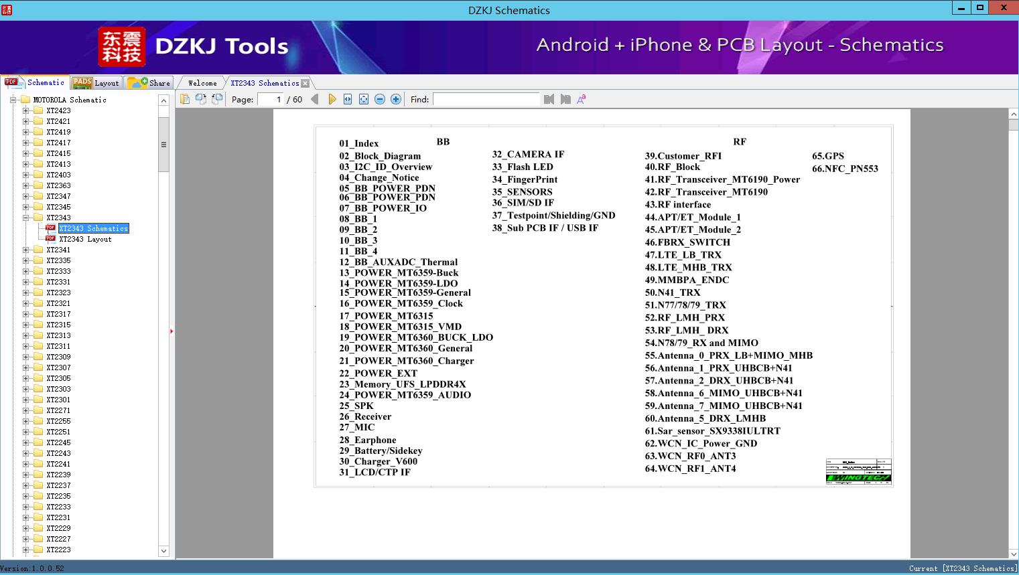Select the XT2239 folder

pyautogui.click(x=58, y=475)
